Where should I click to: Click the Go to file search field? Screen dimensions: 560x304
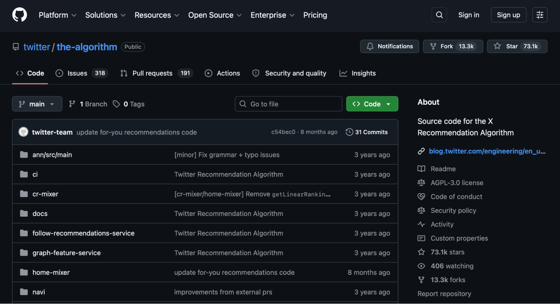(x=289, y=104)
